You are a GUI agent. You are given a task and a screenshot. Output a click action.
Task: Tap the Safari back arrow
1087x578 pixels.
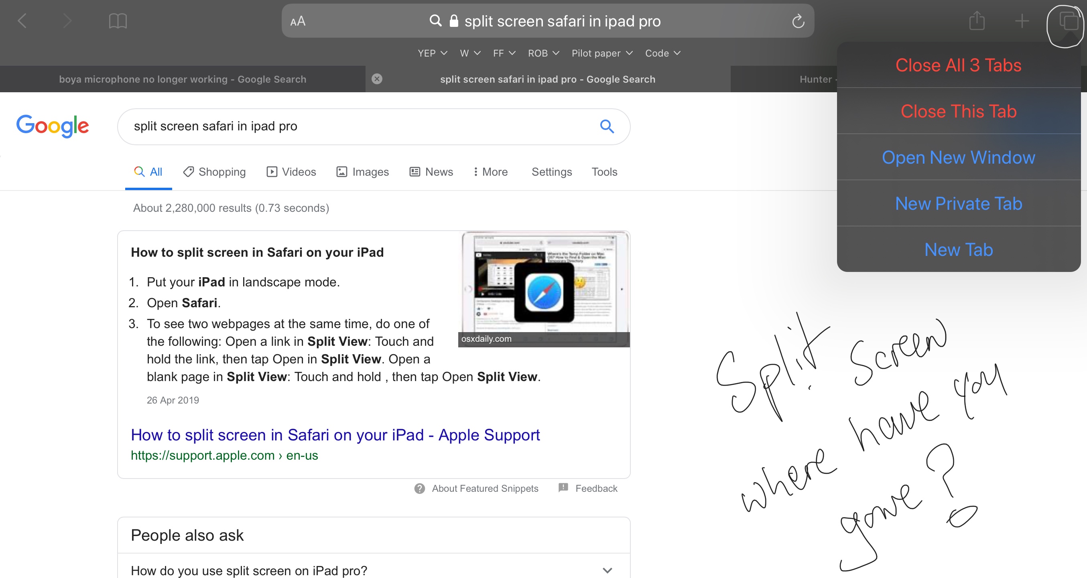tap(22, 21)
